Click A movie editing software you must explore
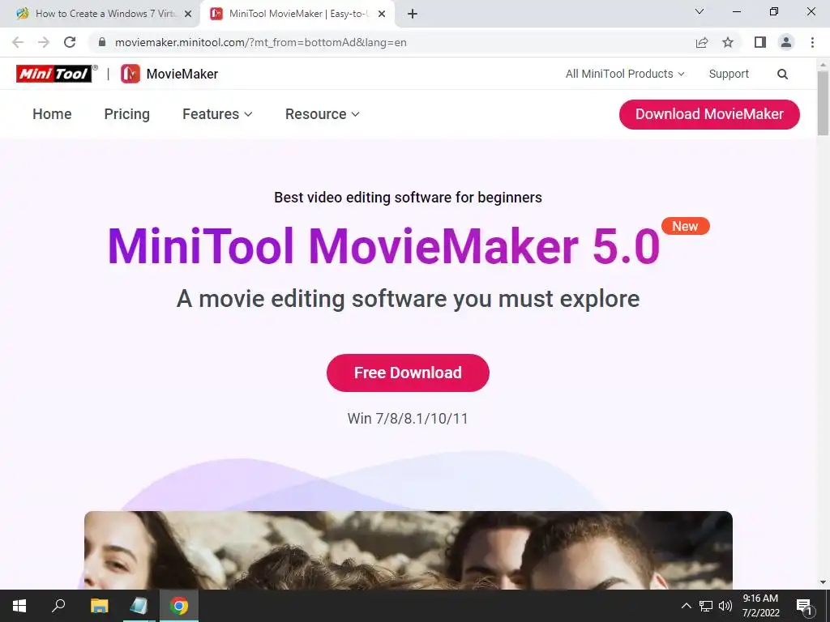This screenshot has height=622, width=830. (x=408, y=299)
